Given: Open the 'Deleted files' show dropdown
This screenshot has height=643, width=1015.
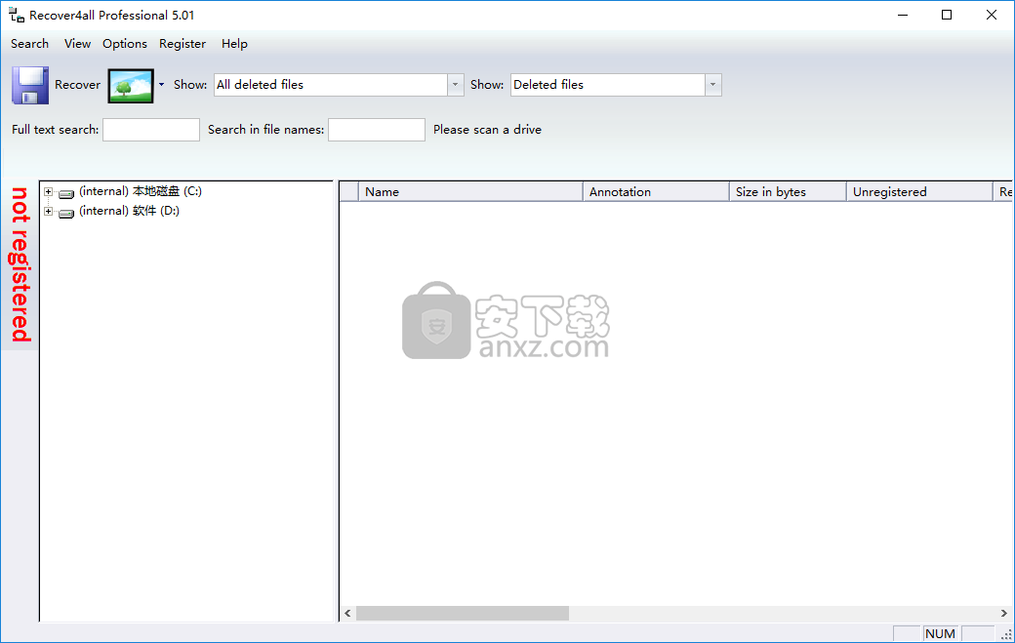Looking at the screenshot, I should (x=712, y=85).
